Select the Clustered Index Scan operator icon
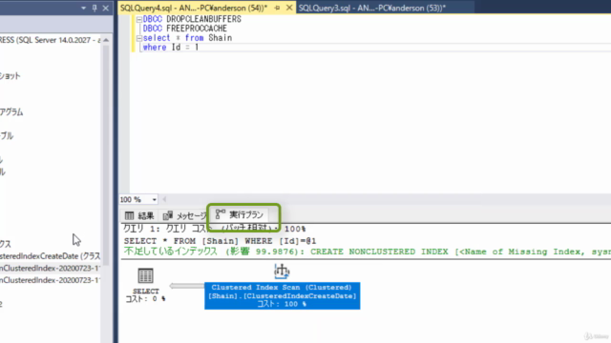 pyautogui.click(x=282, y=271)
